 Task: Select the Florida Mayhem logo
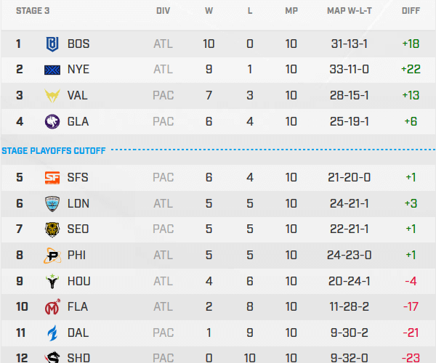[x=53, y=307]
